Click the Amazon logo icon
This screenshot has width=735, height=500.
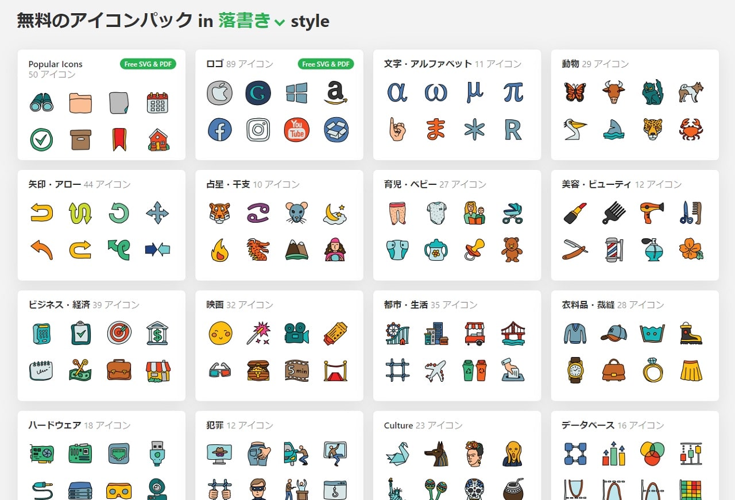point(334,93)
